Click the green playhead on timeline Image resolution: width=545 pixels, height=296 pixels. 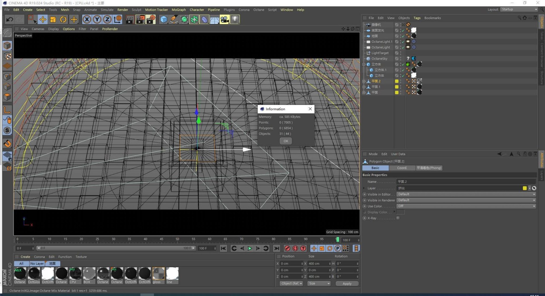338,240
